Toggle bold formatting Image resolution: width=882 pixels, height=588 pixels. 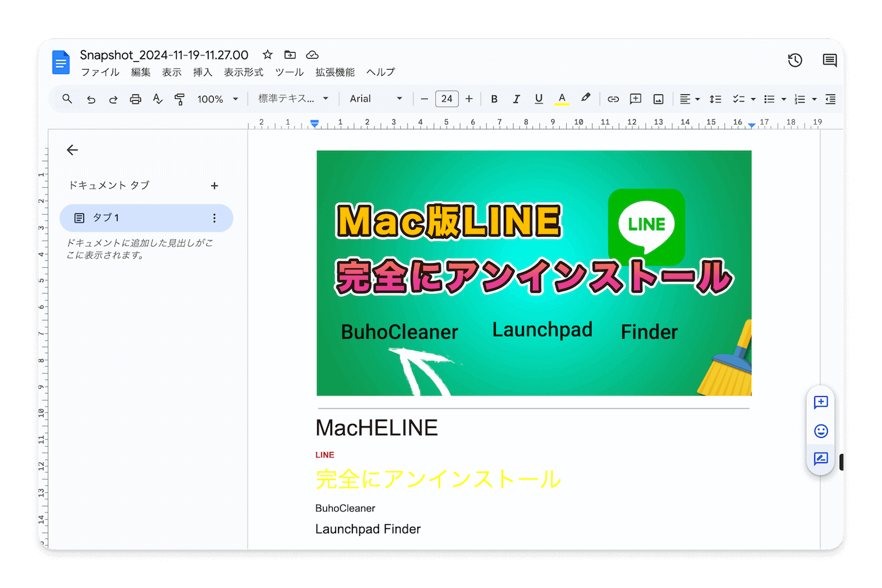click(494, 99)
